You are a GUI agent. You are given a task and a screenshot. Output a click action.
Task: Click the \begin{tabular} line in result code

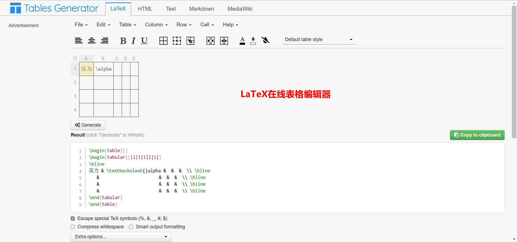click(x=125, y=157)
